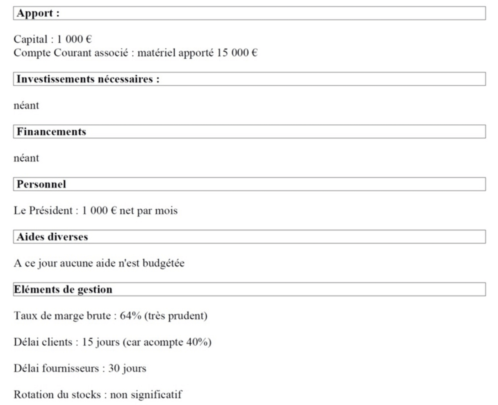Click the "15 000 €" amount
This screenshot has width=498, height=405.
click(237, 53)
